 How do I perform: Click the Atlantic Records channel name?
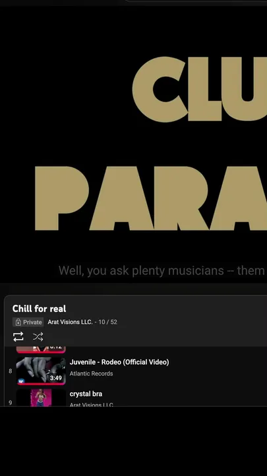click(91, 374)
